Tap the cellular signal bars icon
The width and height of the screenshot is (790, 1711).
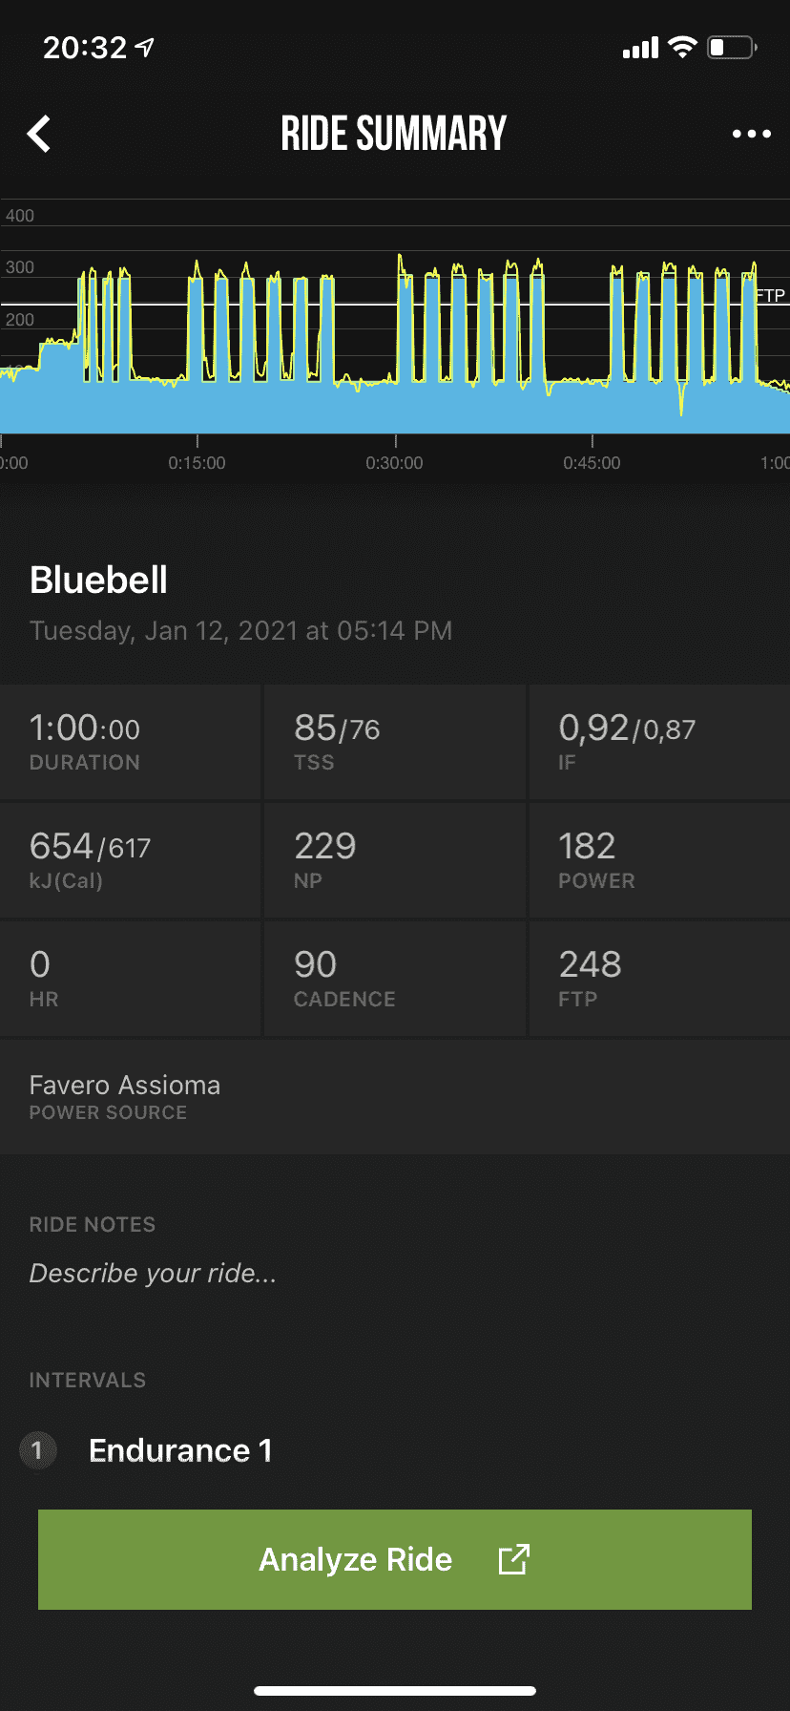(x=640, y=48)
